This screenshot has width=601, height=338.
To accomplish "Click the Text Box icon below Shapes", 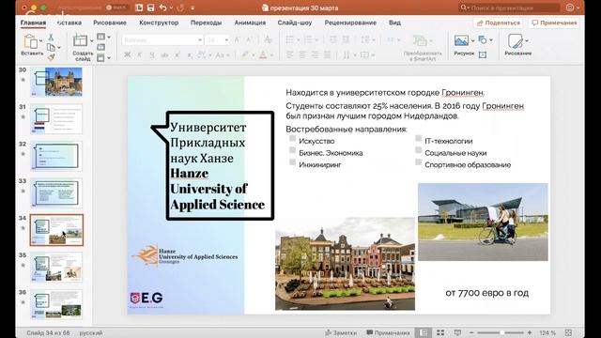I will click(x=483, y=54).
